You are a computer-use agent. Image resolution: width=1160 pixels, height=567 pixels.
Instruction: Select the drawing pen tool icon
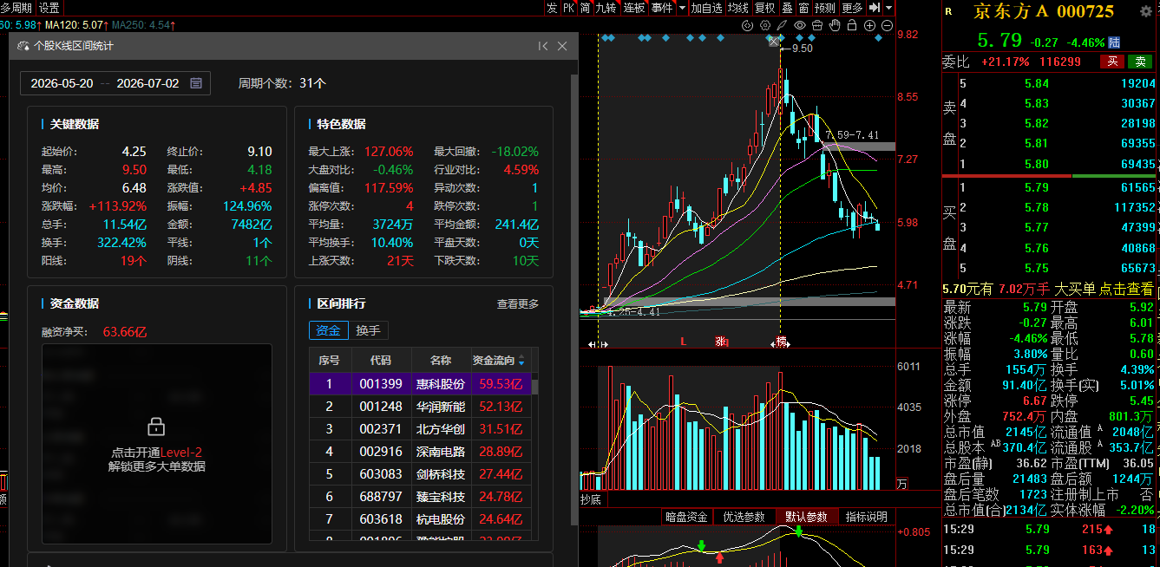point(782,25)
